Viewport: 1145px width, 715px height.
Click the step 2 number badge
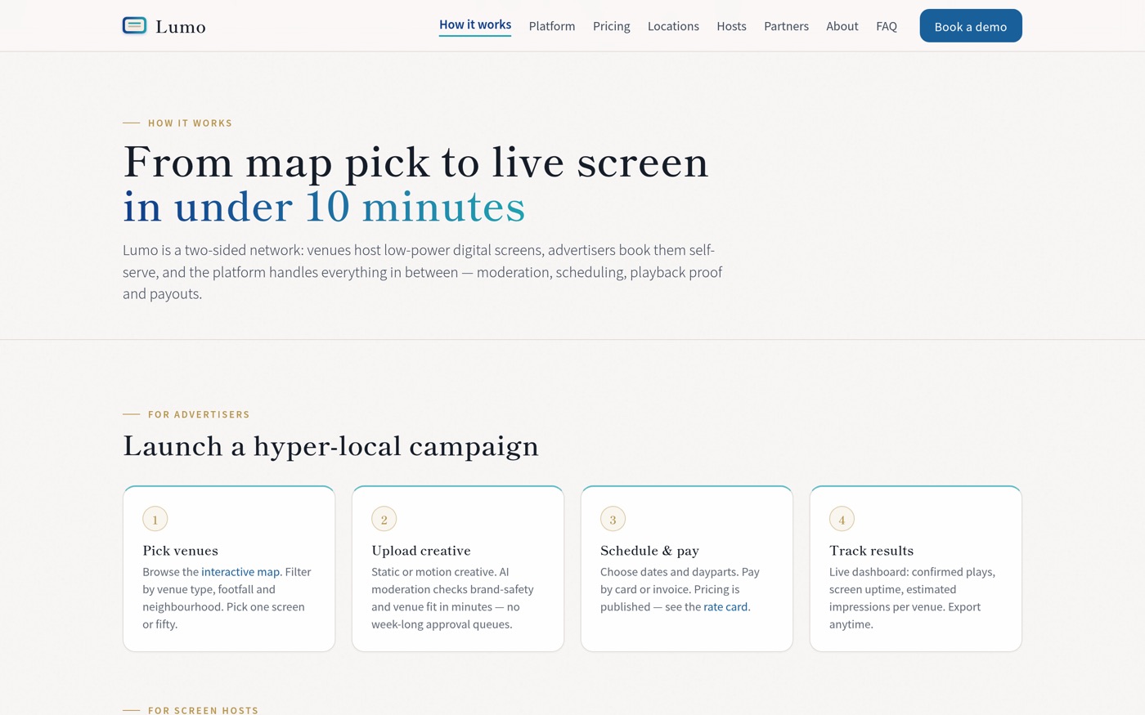[384, 519]
